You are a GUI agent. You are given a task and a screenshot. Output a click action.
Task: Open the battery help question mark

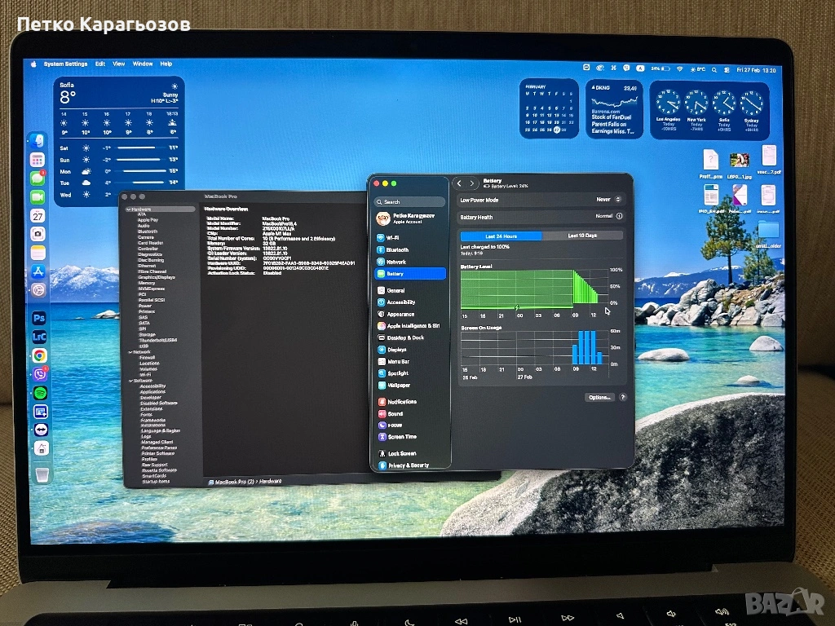click(x=623, y=397)
